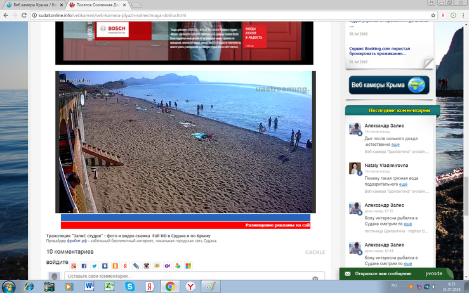Screen dimensions: 469x293
Task: Click the Google+ login icon
Action: (74, 266)
